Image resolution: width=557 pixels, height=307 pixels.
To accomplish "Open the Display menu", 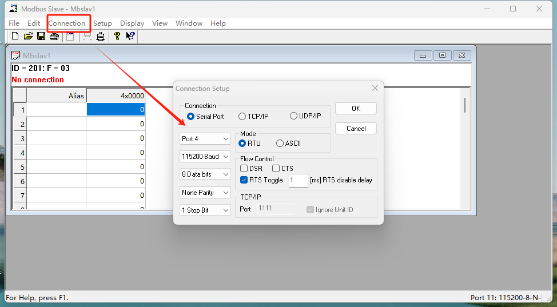I will tap(132, 23).
